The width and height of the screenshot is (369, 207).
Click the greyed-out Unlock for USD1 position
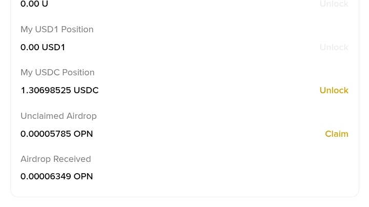334,47
